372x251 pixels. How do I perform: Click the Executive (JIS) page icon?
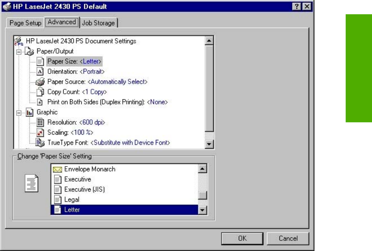pos(58,189)
